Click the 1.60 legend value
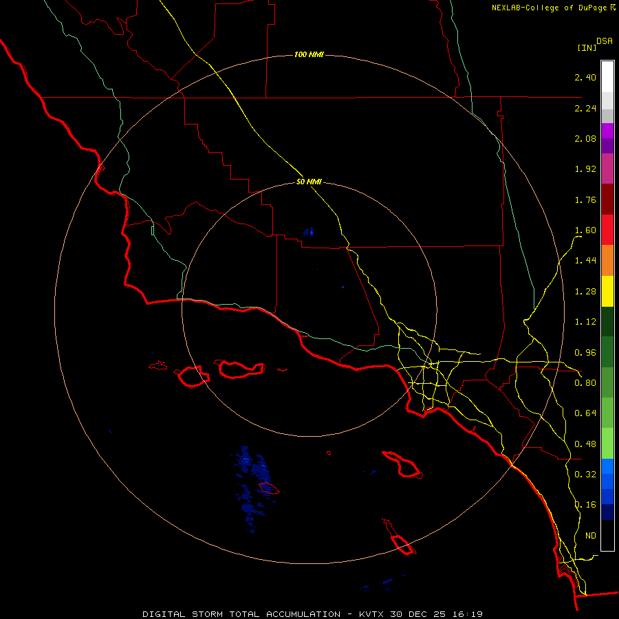619x619 pixels. coord(585,230)
